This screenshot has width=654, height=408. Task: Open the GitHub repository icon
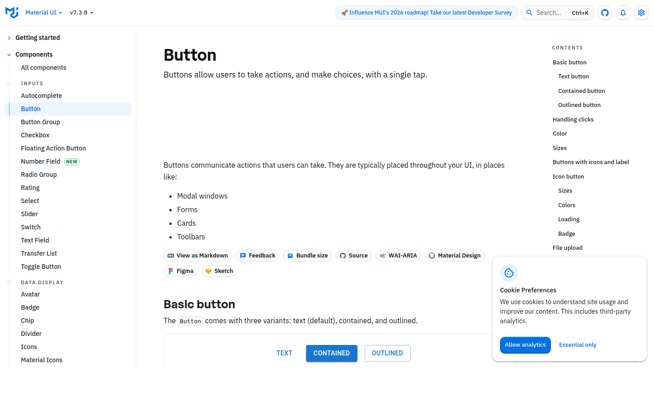point(605,13)
